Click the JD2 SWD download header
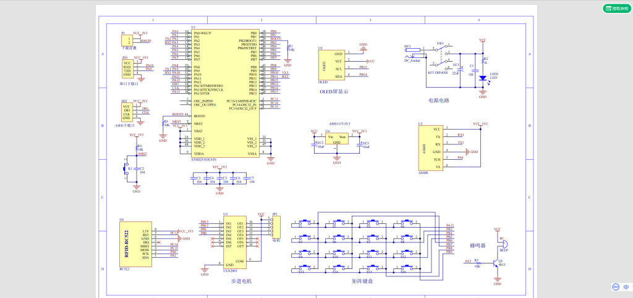633x298 pixels. click(126, 112)
